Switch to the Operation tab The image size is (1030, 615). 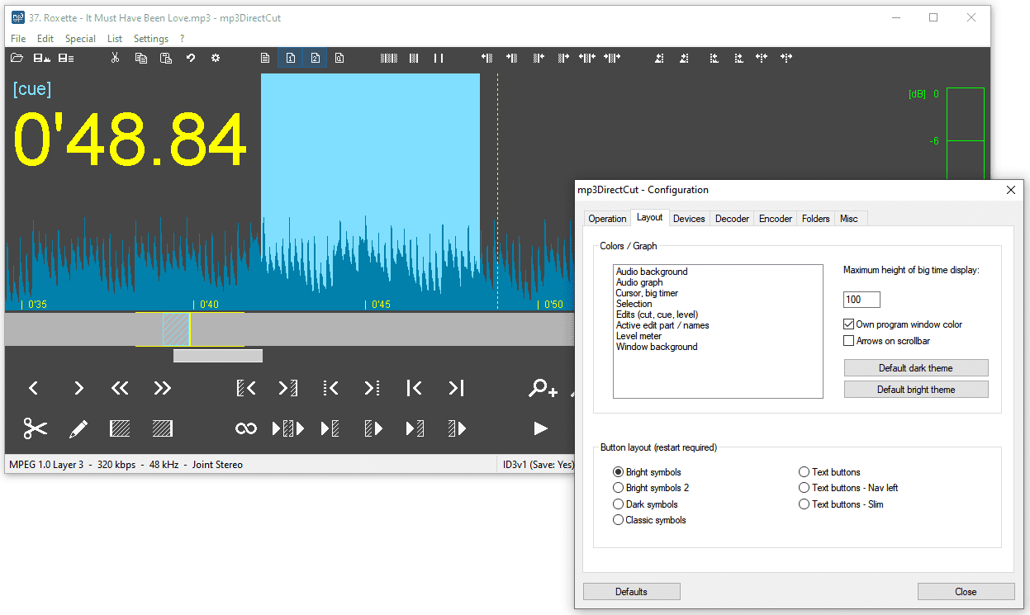click(607, 219)
